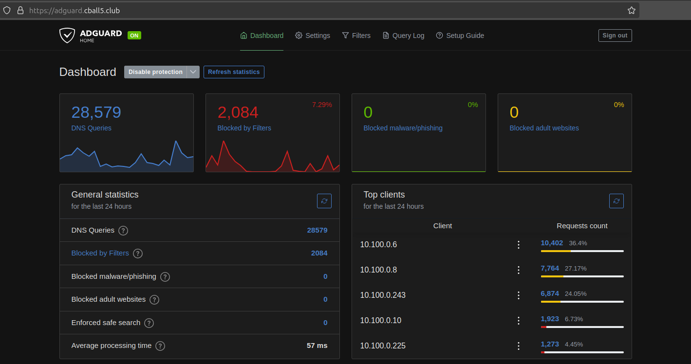
Task: Click the Requests count column header
Action: (x=582, y=226)
